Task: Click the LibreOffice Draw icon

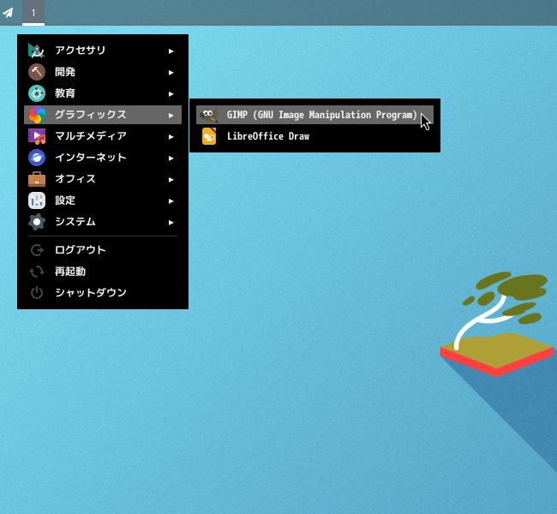Action: pyautogui.click(x=209, y=136)
